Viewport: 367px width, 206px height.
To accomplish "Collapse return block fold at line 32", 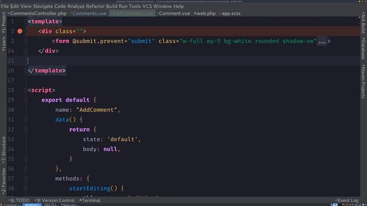I will 25,129.
